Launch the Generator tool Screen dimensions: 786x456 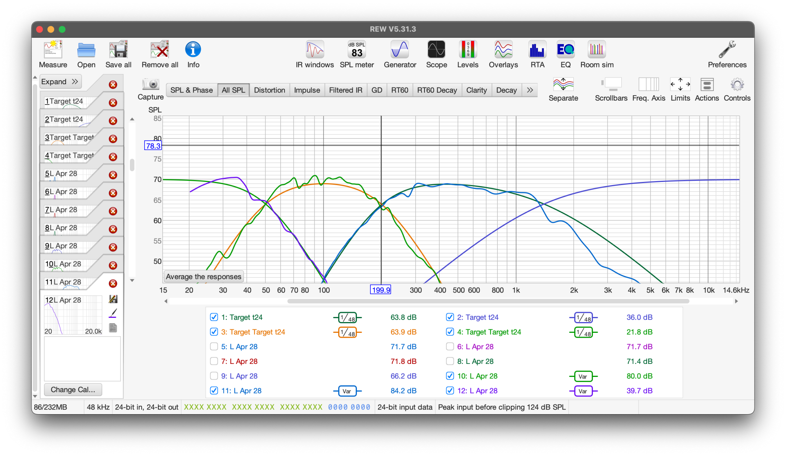(x=400, y=50)
